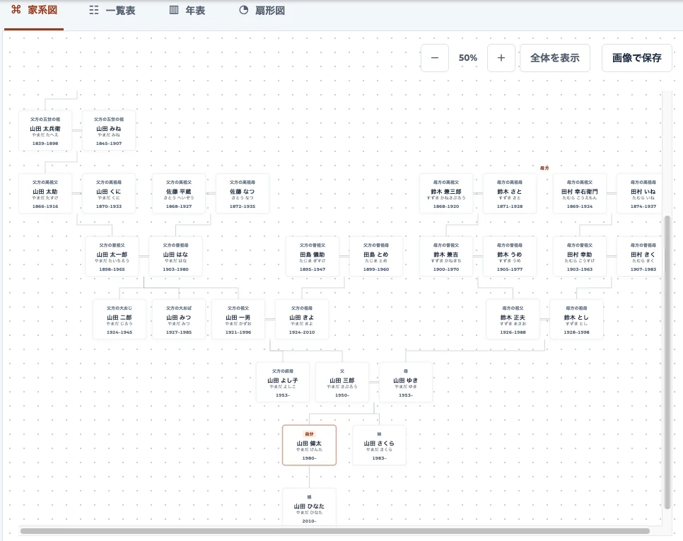Select the 山田 さくら card
Viewport: 683px width, 541px height.
coord(379,445)
